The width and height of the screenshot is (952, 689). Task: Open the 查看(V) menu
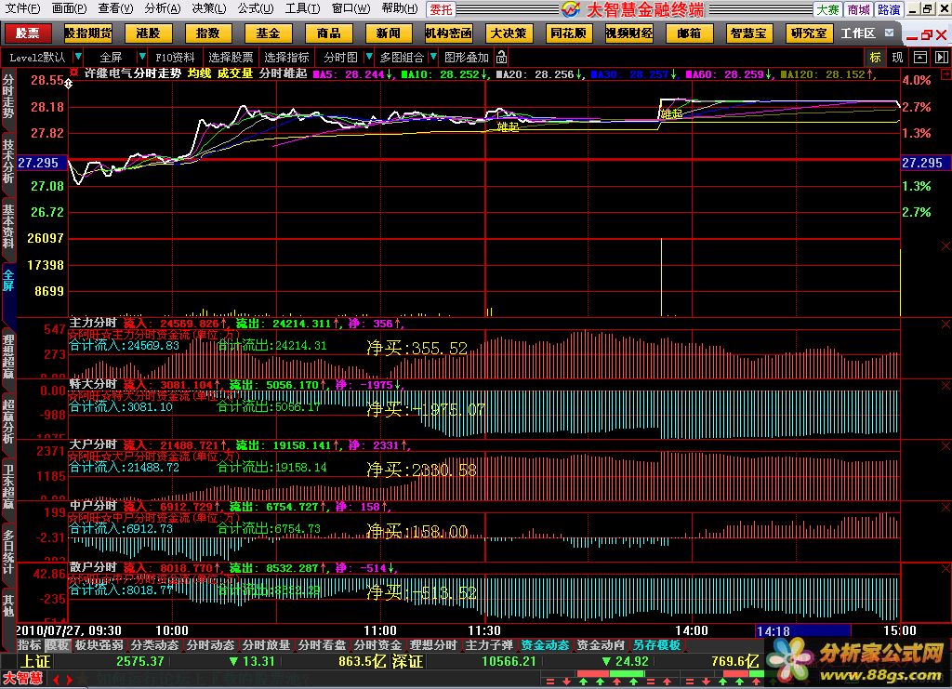115,8
